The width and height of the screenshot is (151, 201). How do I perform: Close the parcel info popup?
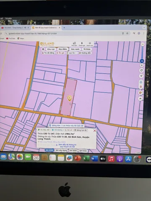click(95, 131)
